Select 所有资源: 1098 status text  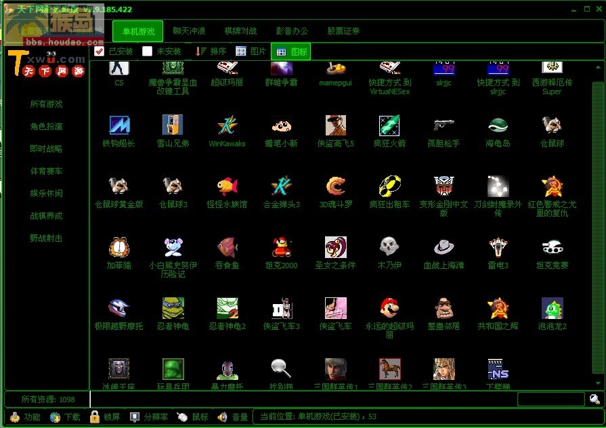[x=48, y=400]
